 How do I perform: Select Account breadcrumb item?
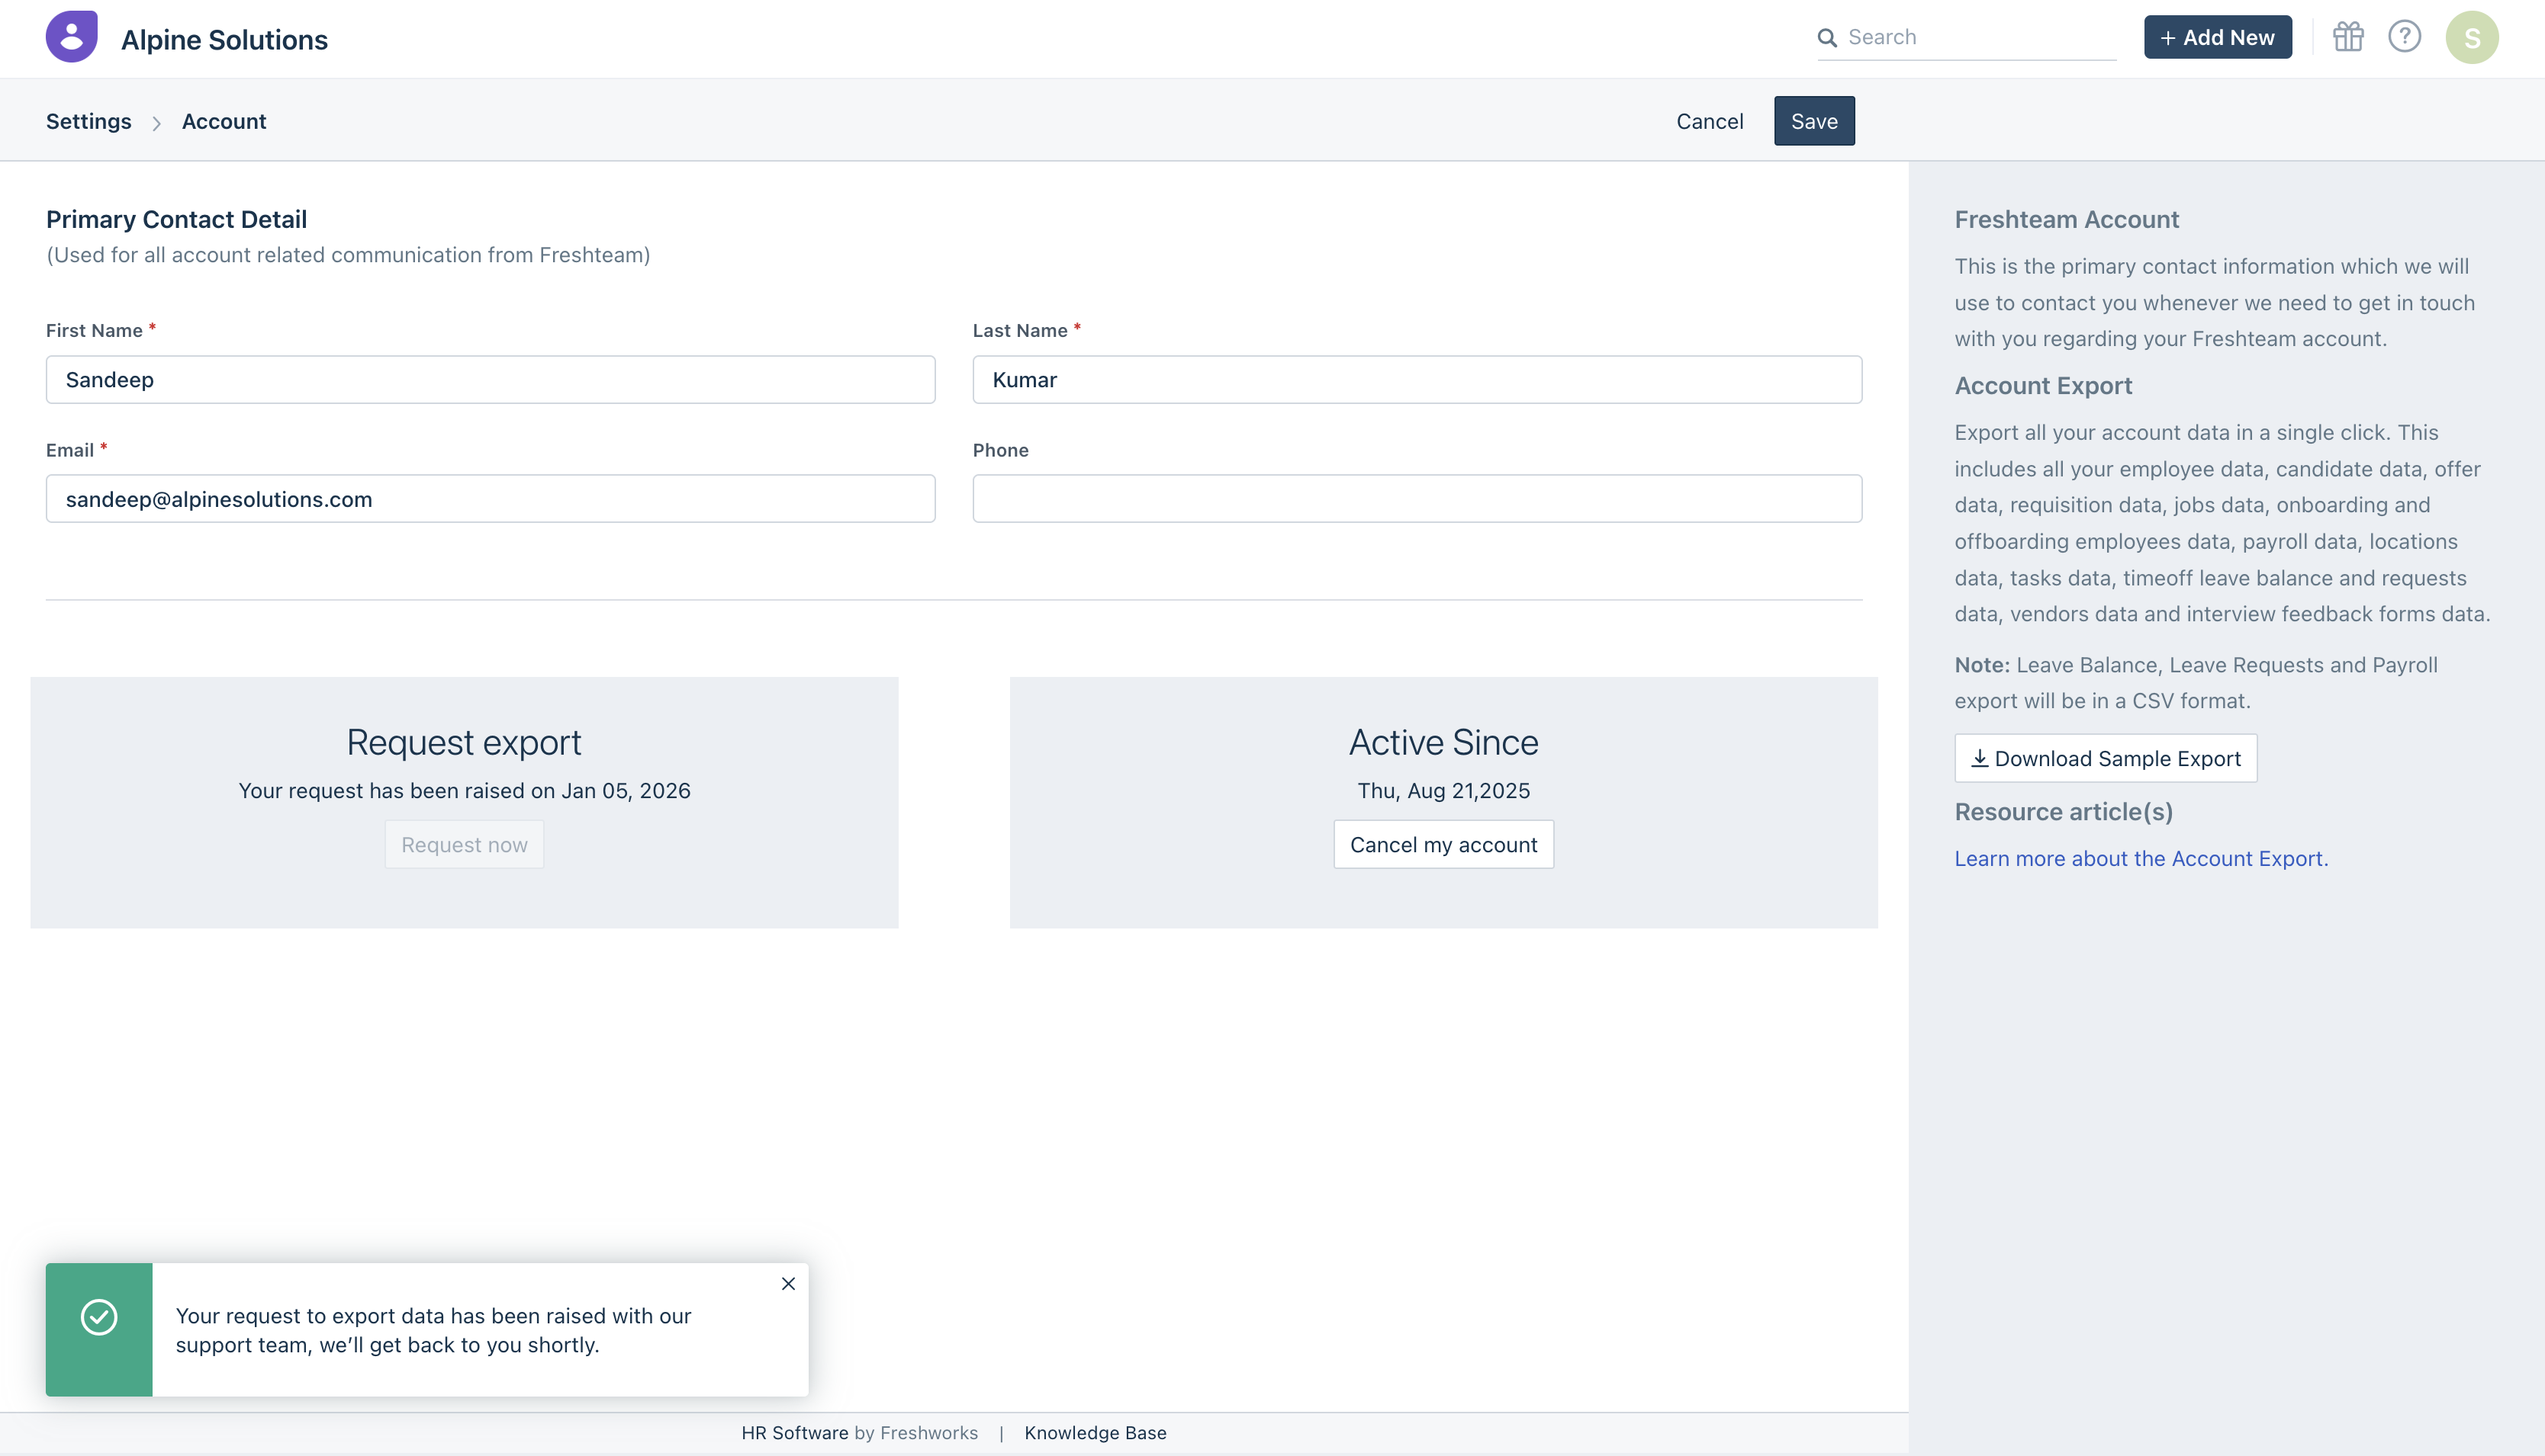(224, 121)
